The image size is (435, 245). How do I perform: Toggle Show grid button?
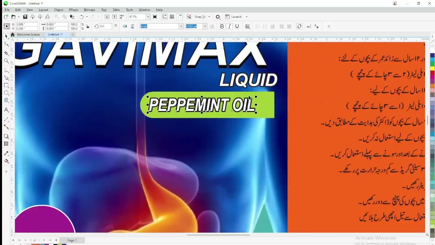point(172,17)
